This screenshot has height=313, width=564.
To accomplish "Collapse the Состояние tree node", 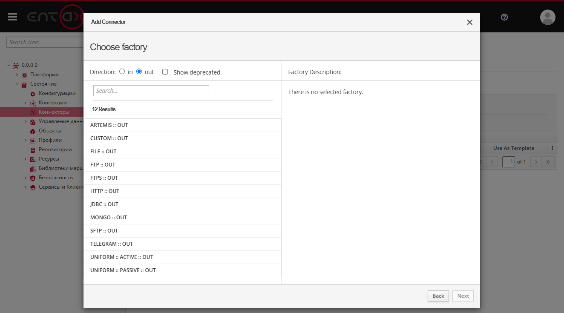I will point(17,84).
